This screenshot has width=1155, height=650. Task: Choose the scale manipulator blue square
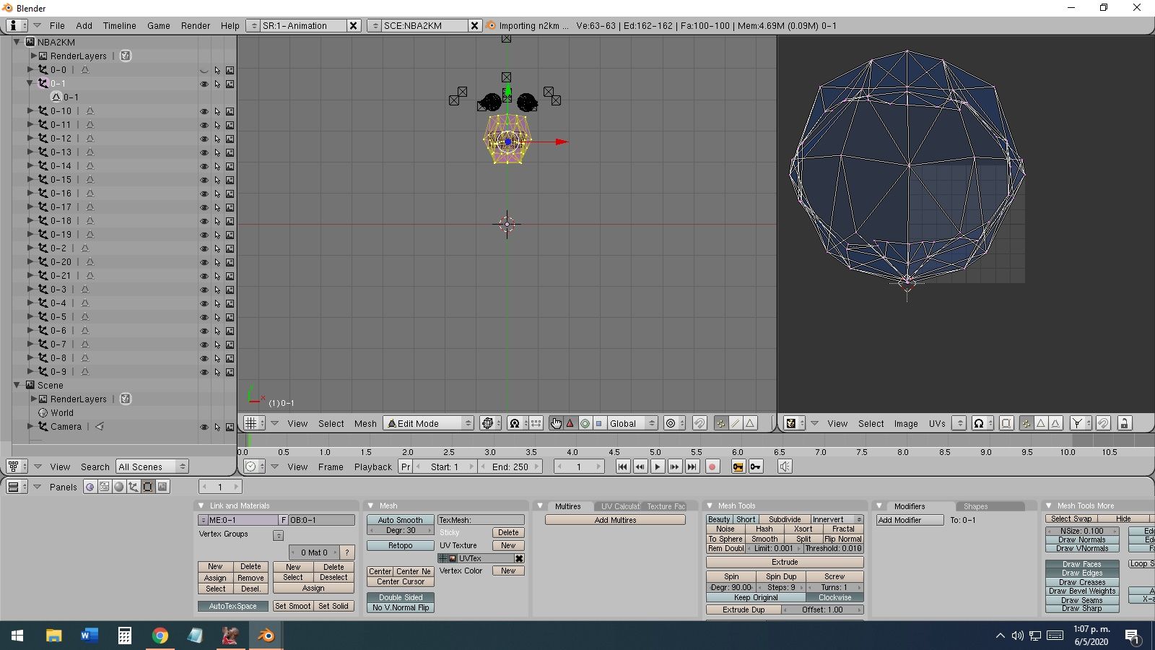point(599,423)
